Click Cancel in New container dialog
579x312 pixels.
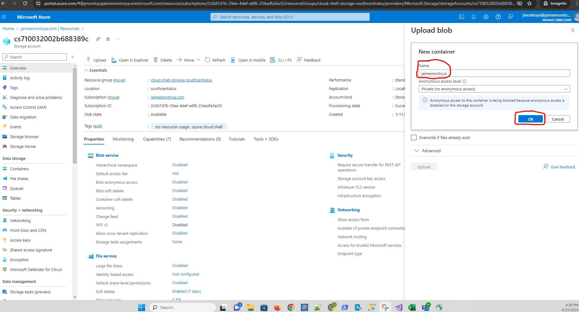click(x=558, y=119)
